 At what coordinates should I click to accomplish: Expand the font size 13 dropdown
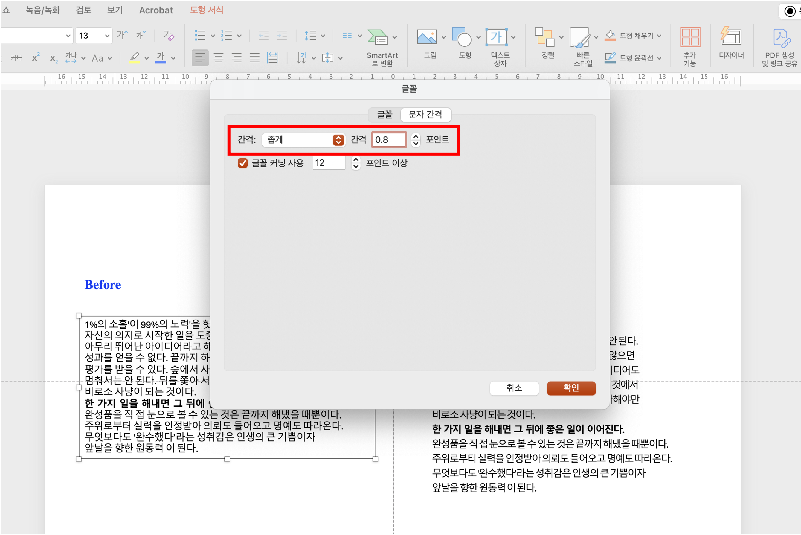click(107, 36)
